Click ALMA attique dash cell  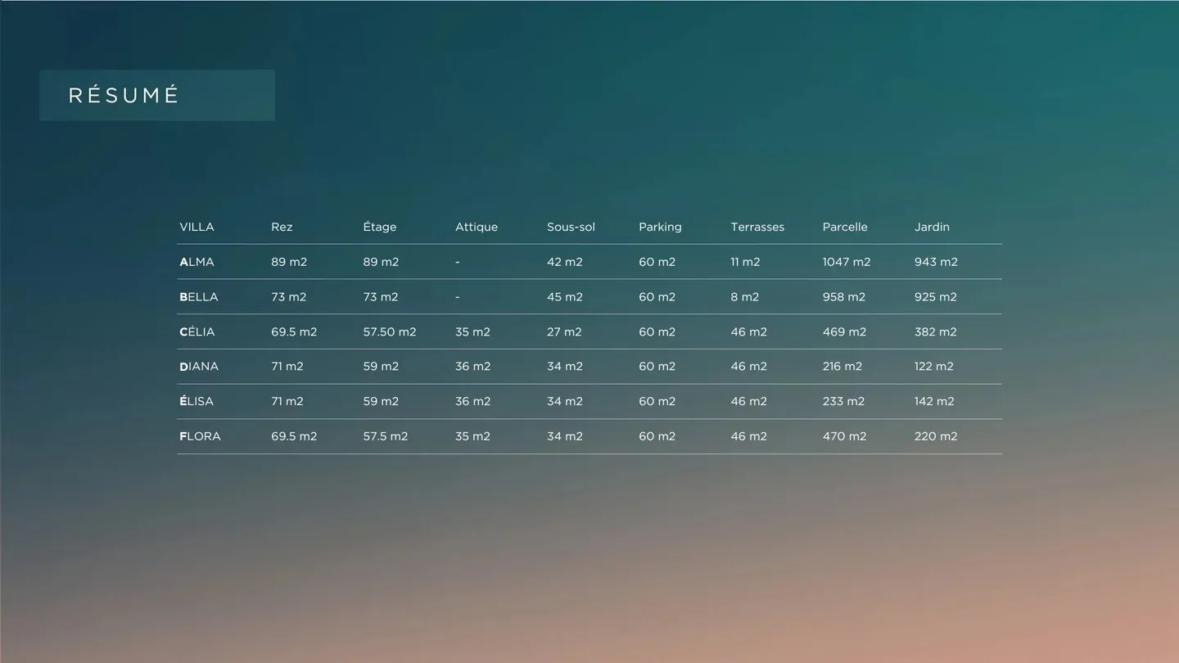click(x=458, y=262)
